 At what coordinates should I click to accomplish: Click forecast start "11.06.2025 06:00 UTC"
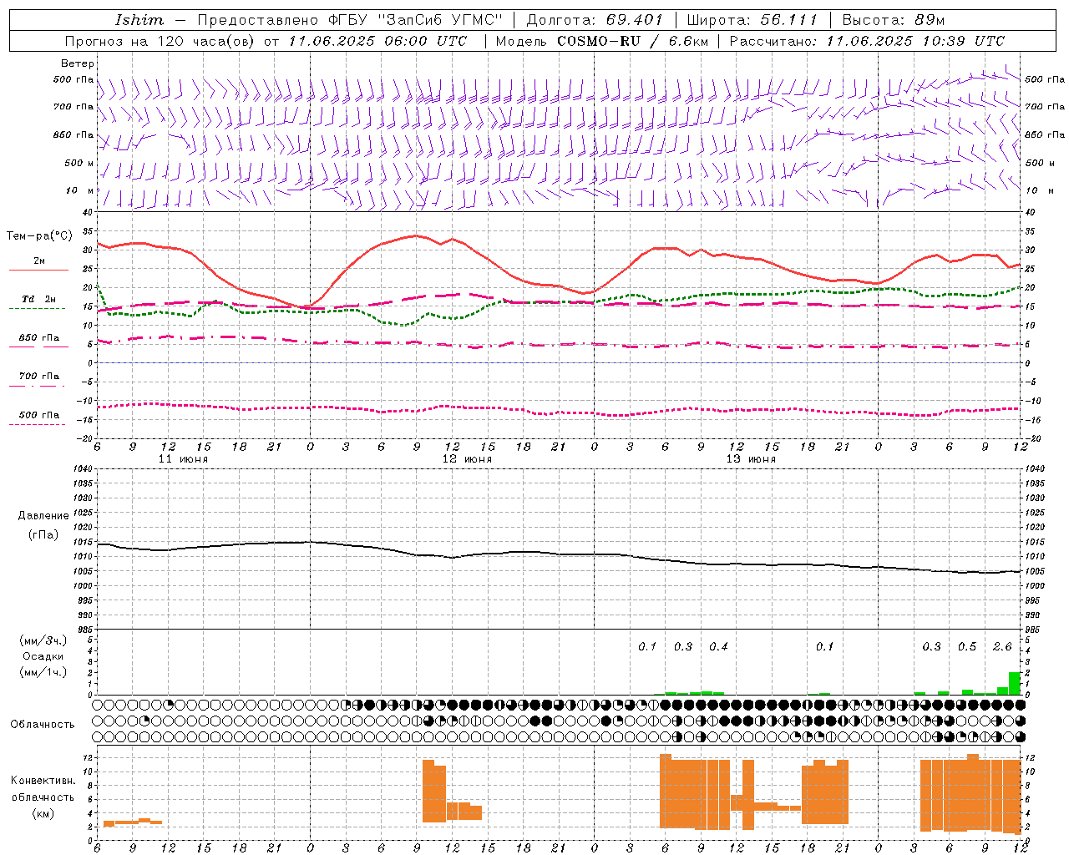pyautogui.click(x=377, y=41)
